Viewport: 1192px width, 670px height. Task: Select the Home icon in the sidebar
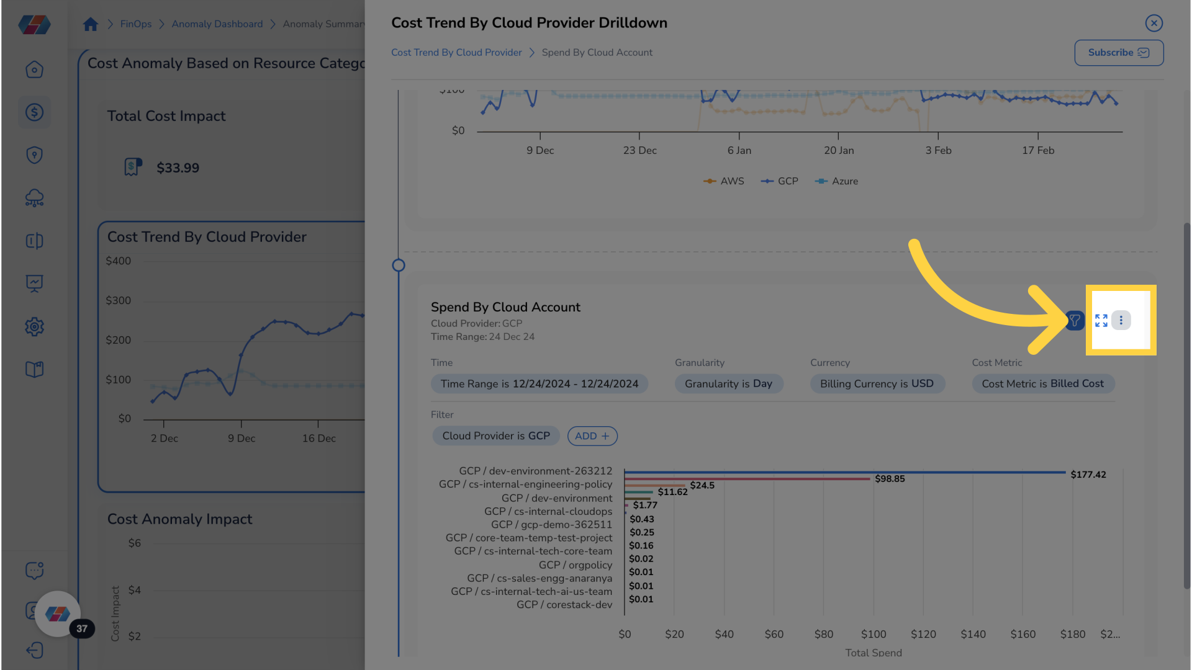(x=34, y=69)
